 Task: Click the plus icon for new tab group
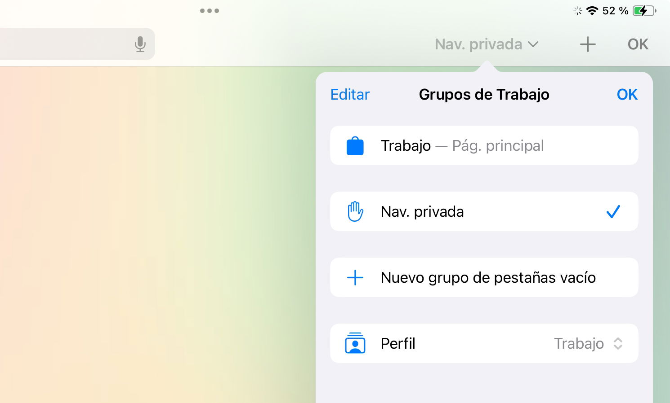[x=355, y=277]
